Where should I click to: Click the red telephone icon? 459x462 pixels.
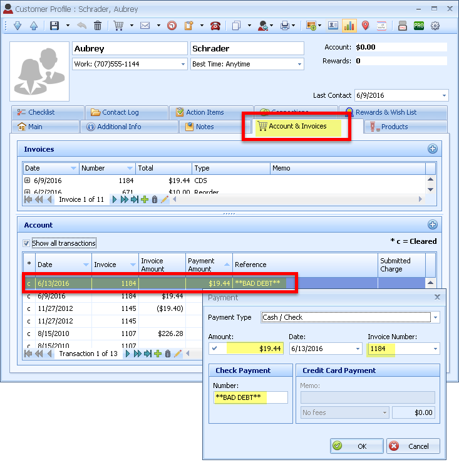[215, 26]
